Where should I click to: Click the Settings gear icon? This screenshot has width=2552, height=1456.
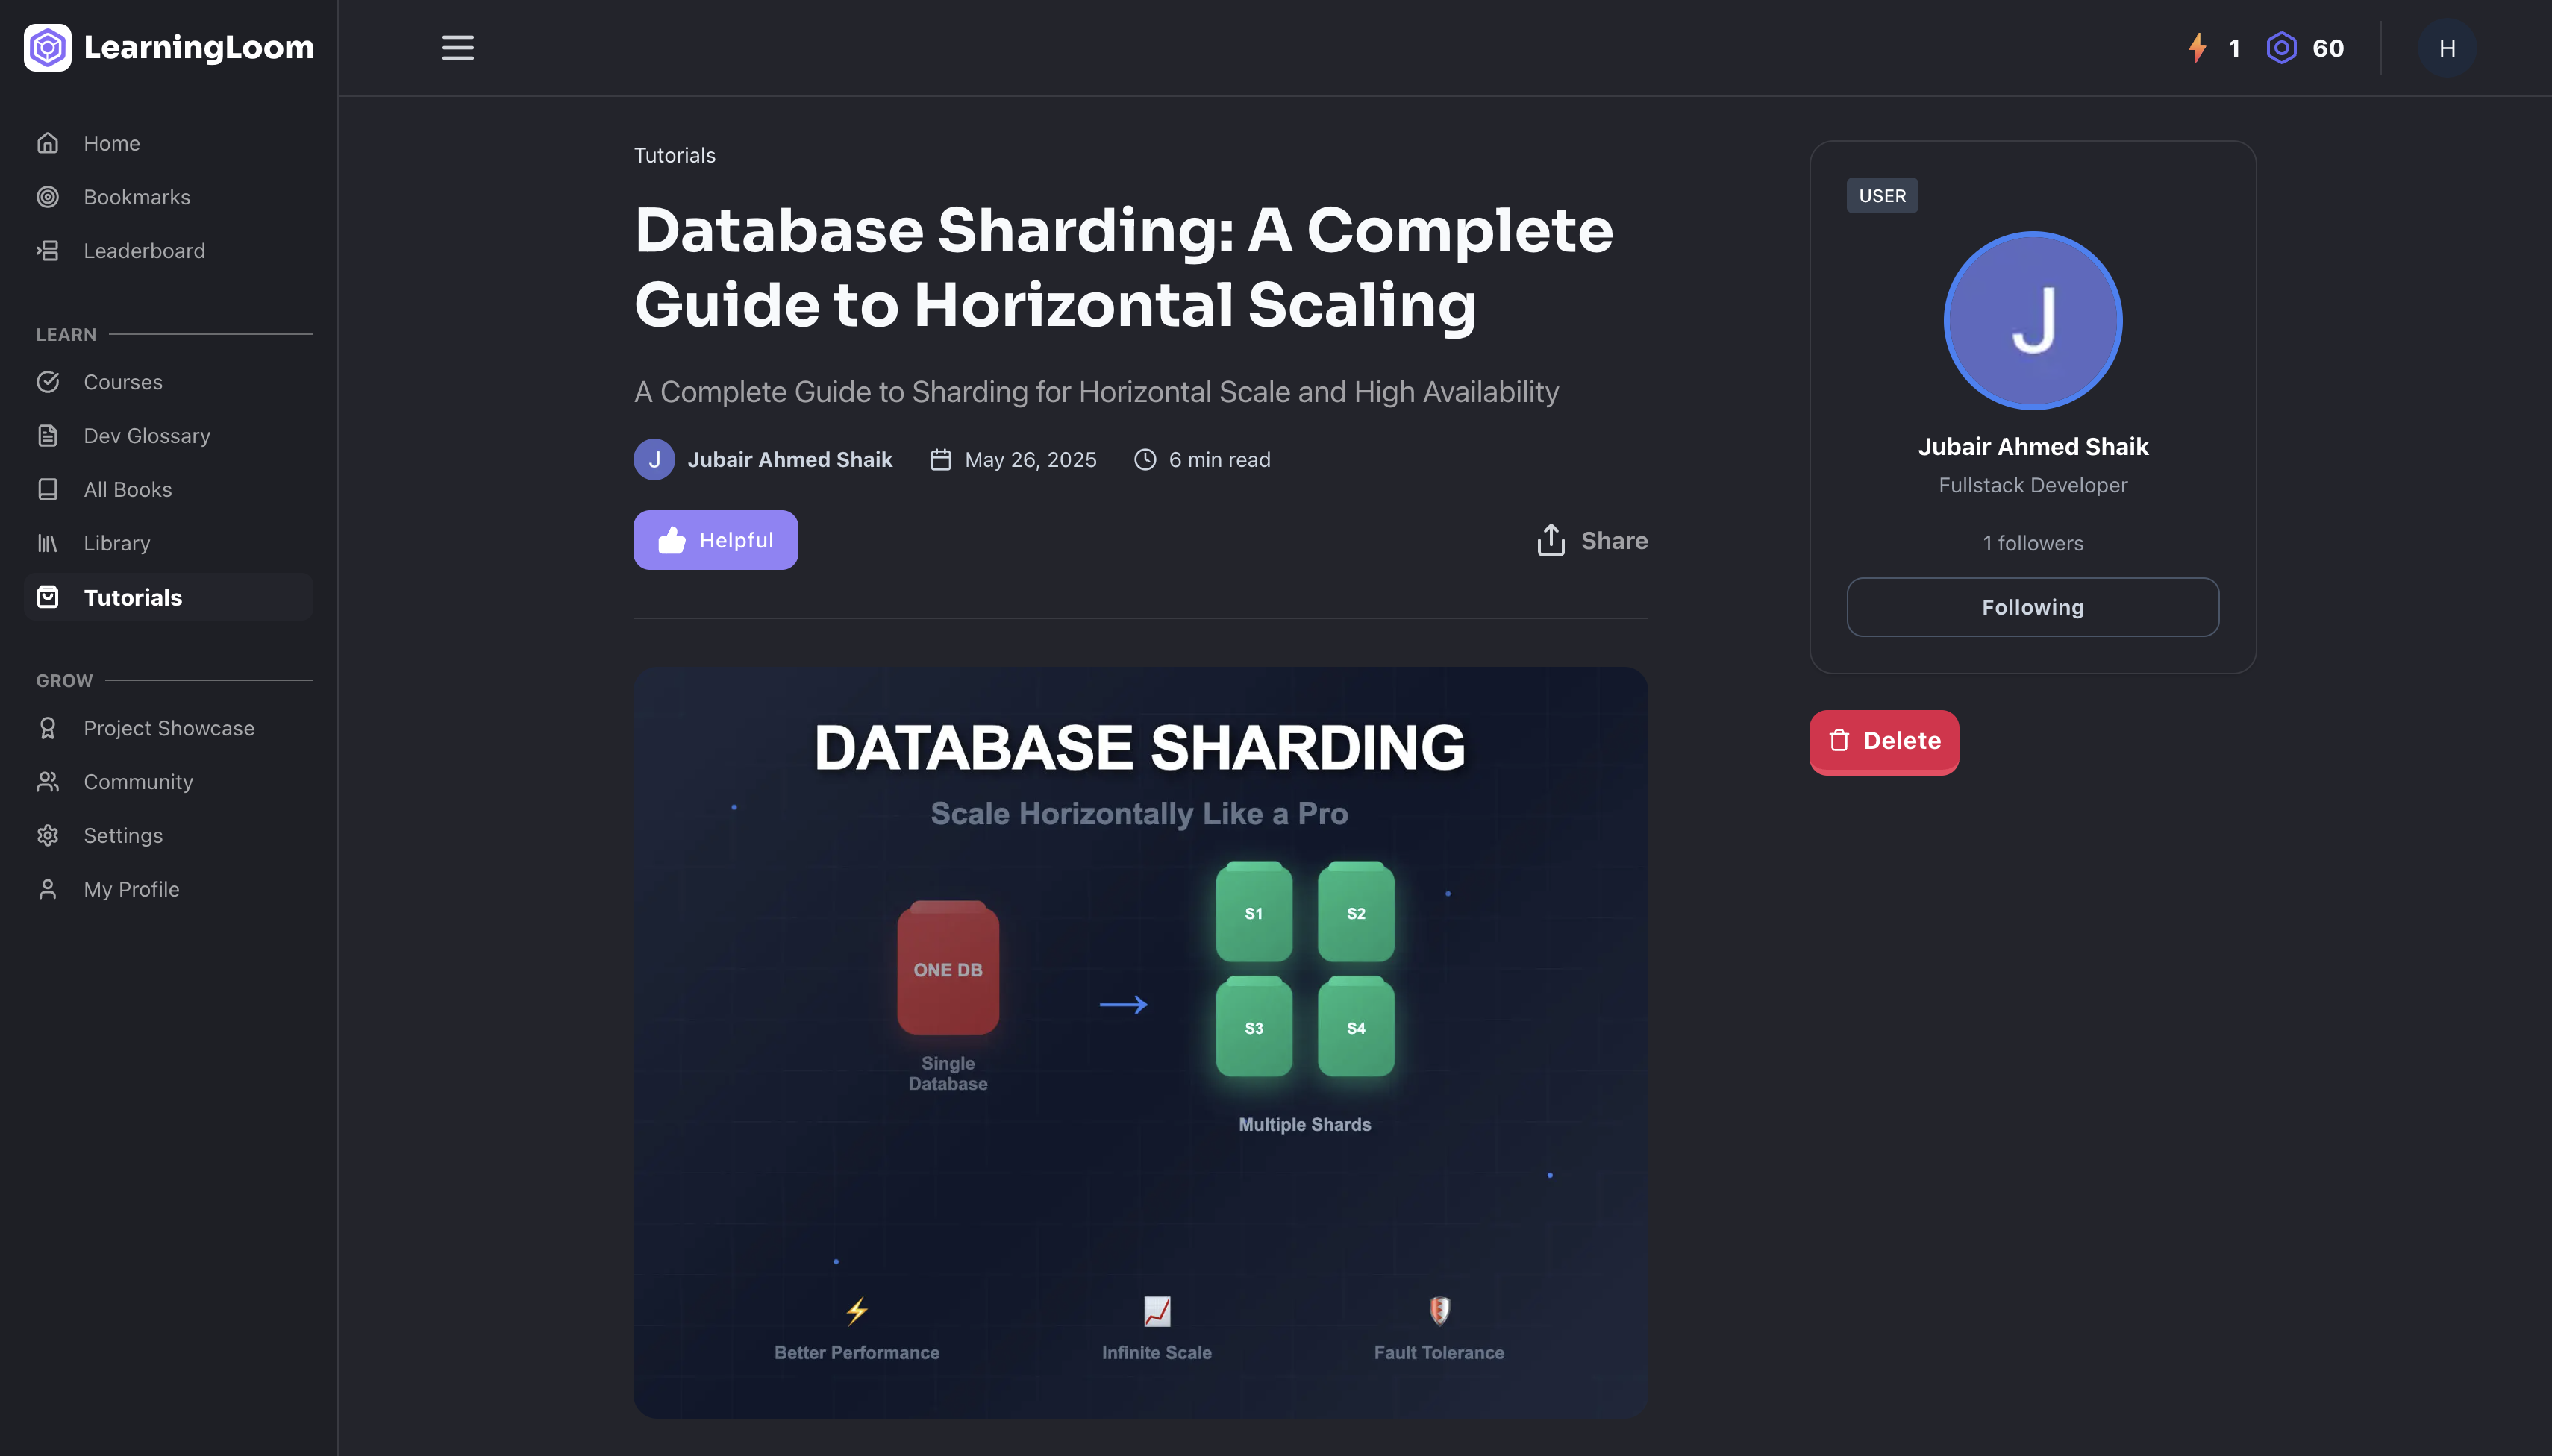(47, 836)
